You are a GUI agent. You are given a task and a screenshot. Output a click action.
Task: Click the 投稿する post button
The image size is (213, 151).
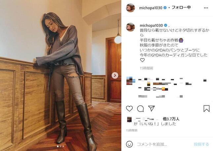click(x=201, y=144)
